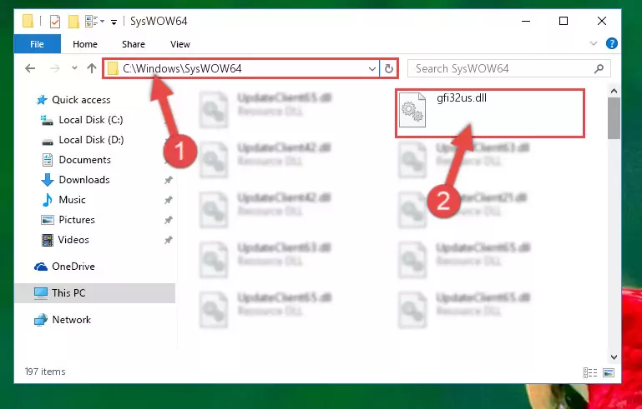This screenshot has height=409, width=642.
Task: Maximize the SysWOW64 window
Action: (564, 21)
